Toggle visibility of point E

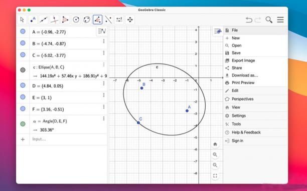23,97
